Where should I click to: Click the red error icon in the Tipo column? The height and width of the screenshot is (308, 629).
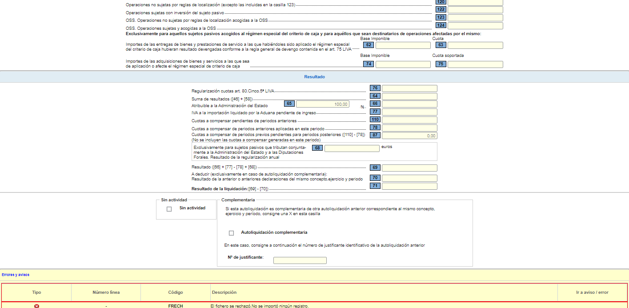36,306
